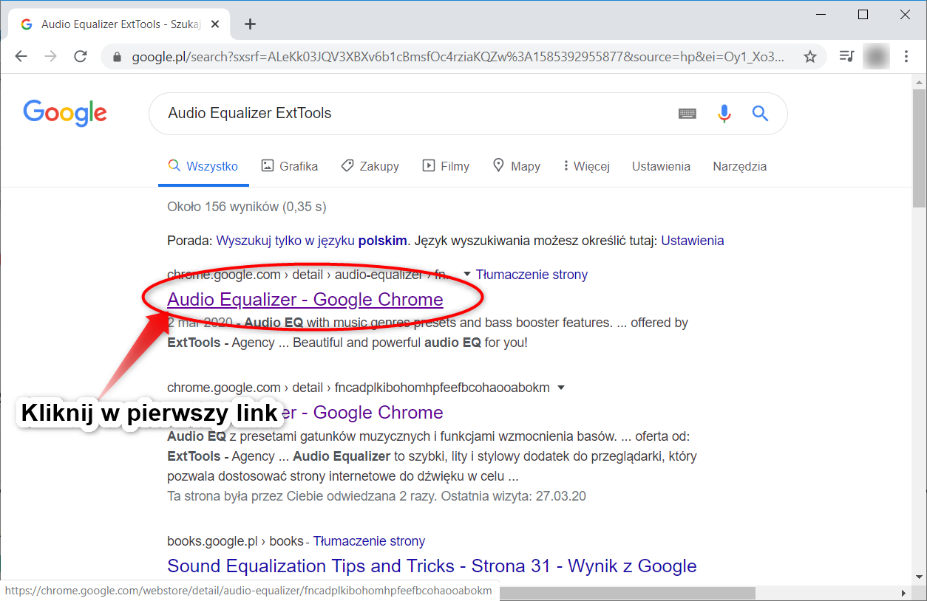Start voice search with microphone icon
Screen dimensions: 927x601
coord(724,114)
